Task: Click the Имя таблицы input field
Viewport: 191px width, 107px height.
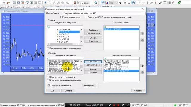Action: pyautogui.click(x=104, y=13)
